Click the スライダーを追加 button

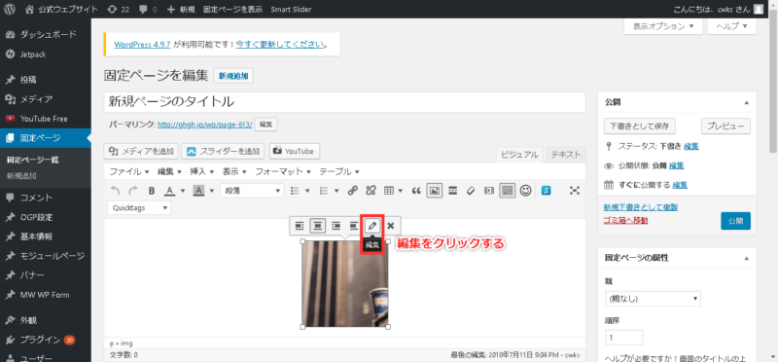pyautogui.click(x=224, y=151)
